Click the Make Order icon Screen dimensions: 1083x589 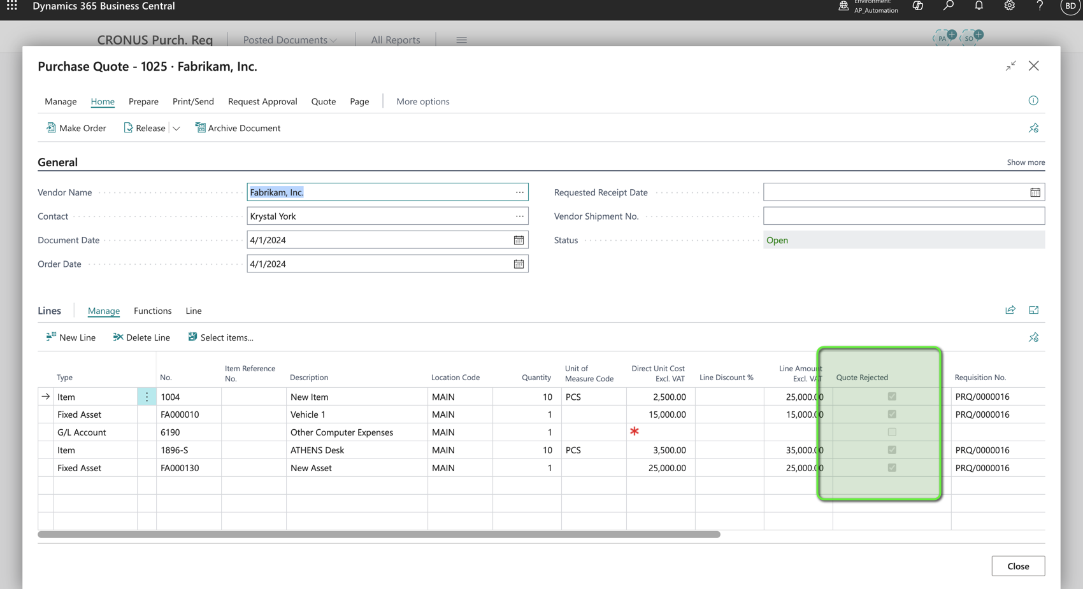[x=51, y=128]
